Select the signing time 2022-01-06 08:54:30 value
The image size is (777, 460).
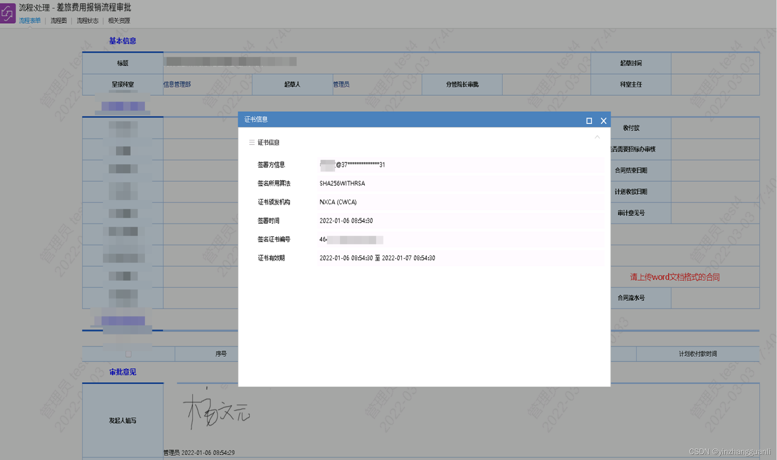click(346, 221)
